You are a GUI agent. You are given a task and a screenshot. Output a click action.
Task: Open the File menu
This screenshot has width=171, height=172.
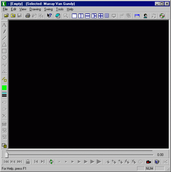pyautogui.click(x=5, y=9)
